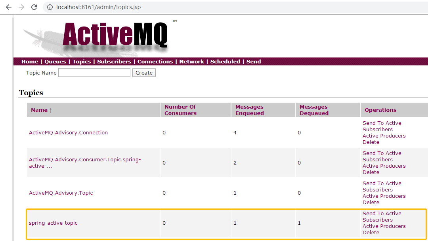Image resolution: width=428 pixels, height=241 pixels.
Task: Delete the spring-active-topic topic
Action: click(371, 233)
